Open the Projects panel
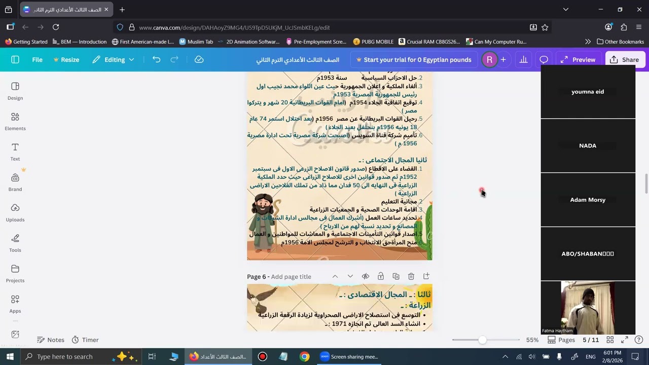Screen dimensions: 649x365 15,274
